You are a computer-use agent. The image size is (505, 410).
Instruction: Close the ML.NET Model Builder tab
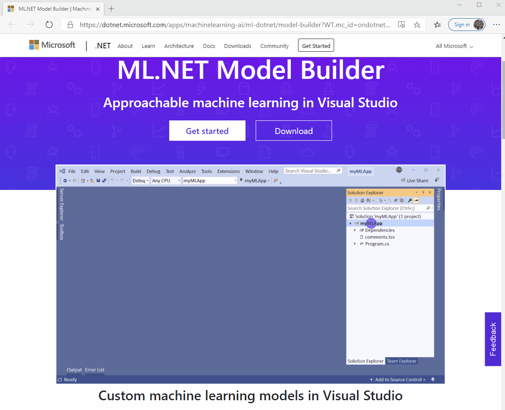[x=98, y=9]
